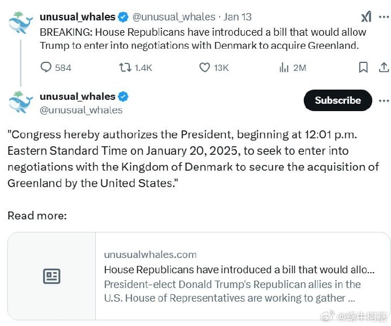This screenshot has width=391, height=326.
Task: Click the Jan 13 timestamp
Action: (239, 17)
